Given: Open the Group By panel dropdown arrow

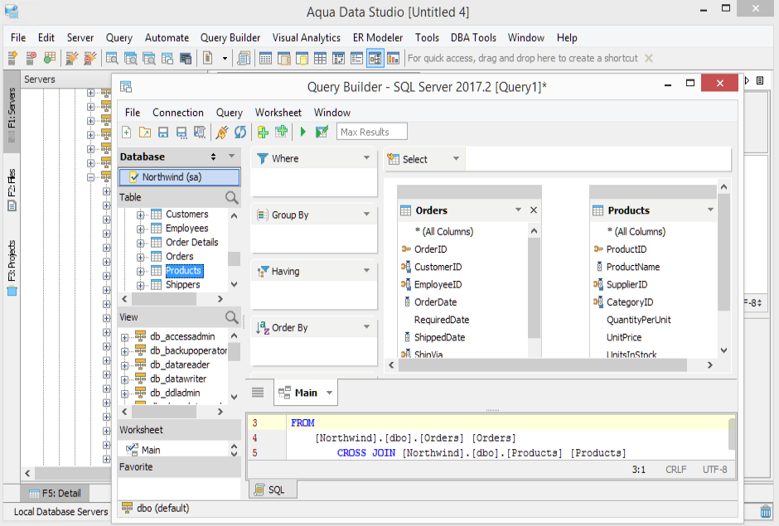Looking at the screenshot, I should tap(366, 215).
